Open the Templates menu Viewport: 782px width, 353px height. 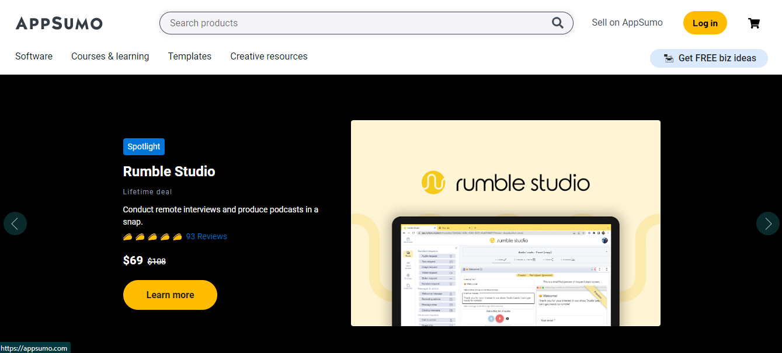coord(190,57)
